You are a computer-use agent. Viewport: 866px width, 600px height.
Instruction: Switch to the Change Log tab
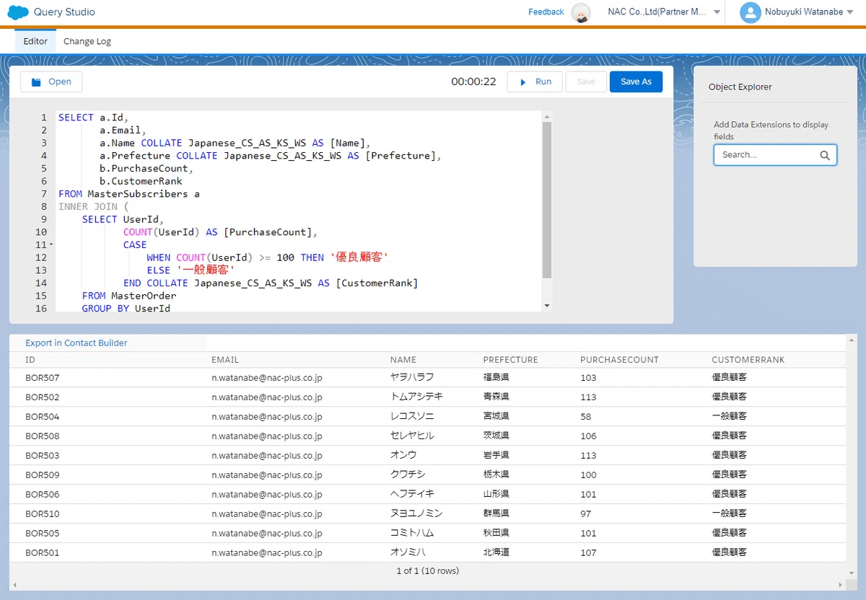pyautogui.click(x=87, y=41)
